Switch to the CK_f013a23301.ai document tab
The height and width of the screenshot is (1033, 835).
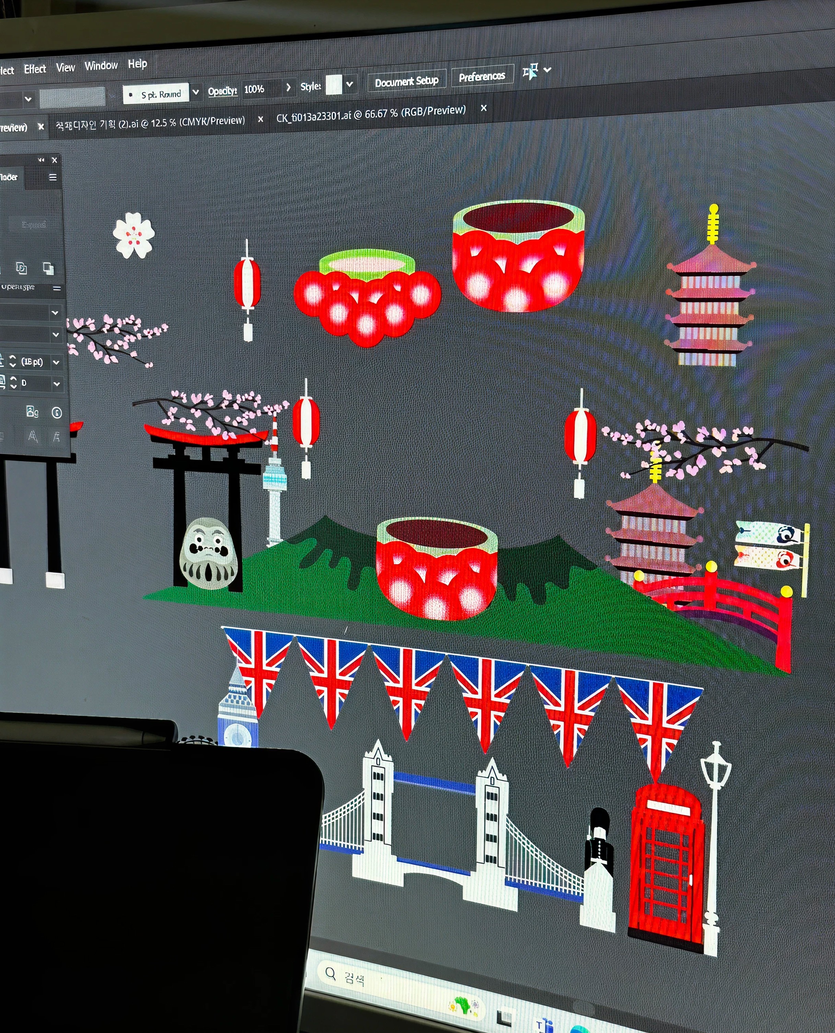pyautogui.click(x=371, y=114)
